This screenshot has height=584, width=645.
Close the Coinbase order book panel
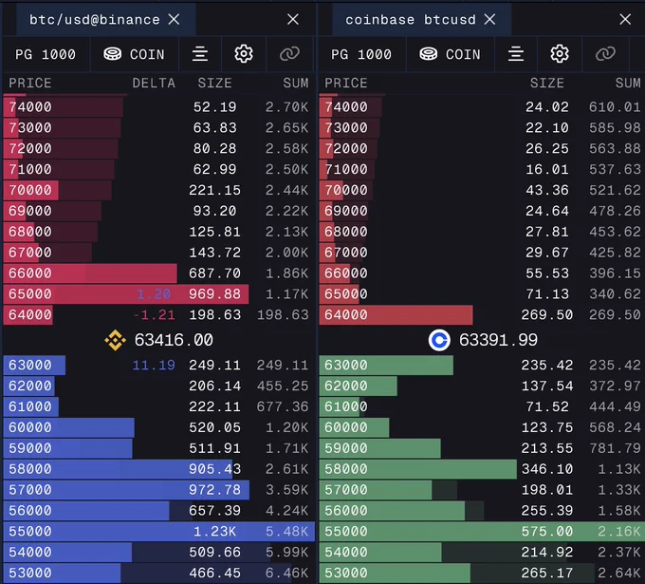[x=625, y=19]
